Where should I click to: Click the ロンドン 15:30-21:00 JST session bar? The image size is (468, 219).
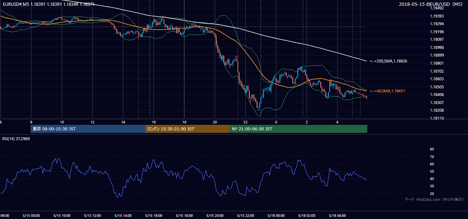[187, 129]
